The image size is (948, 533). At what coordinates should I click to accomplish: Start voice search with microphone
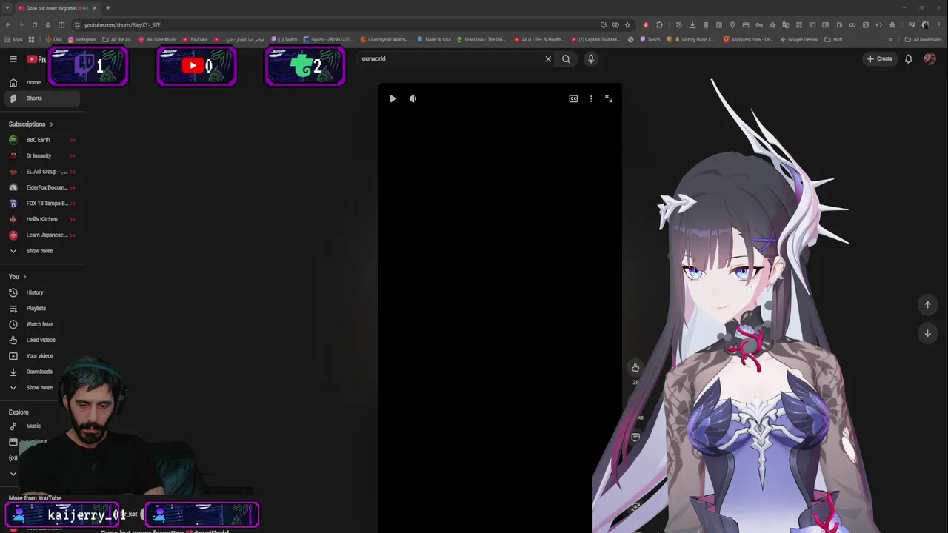[590, 58]
